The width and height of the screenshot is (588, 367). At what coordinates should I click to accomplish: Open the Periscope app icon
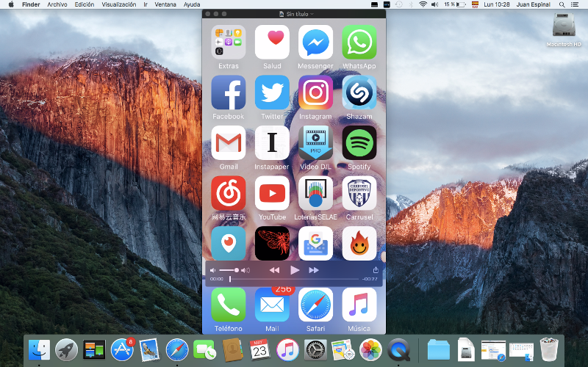[228, 244]
